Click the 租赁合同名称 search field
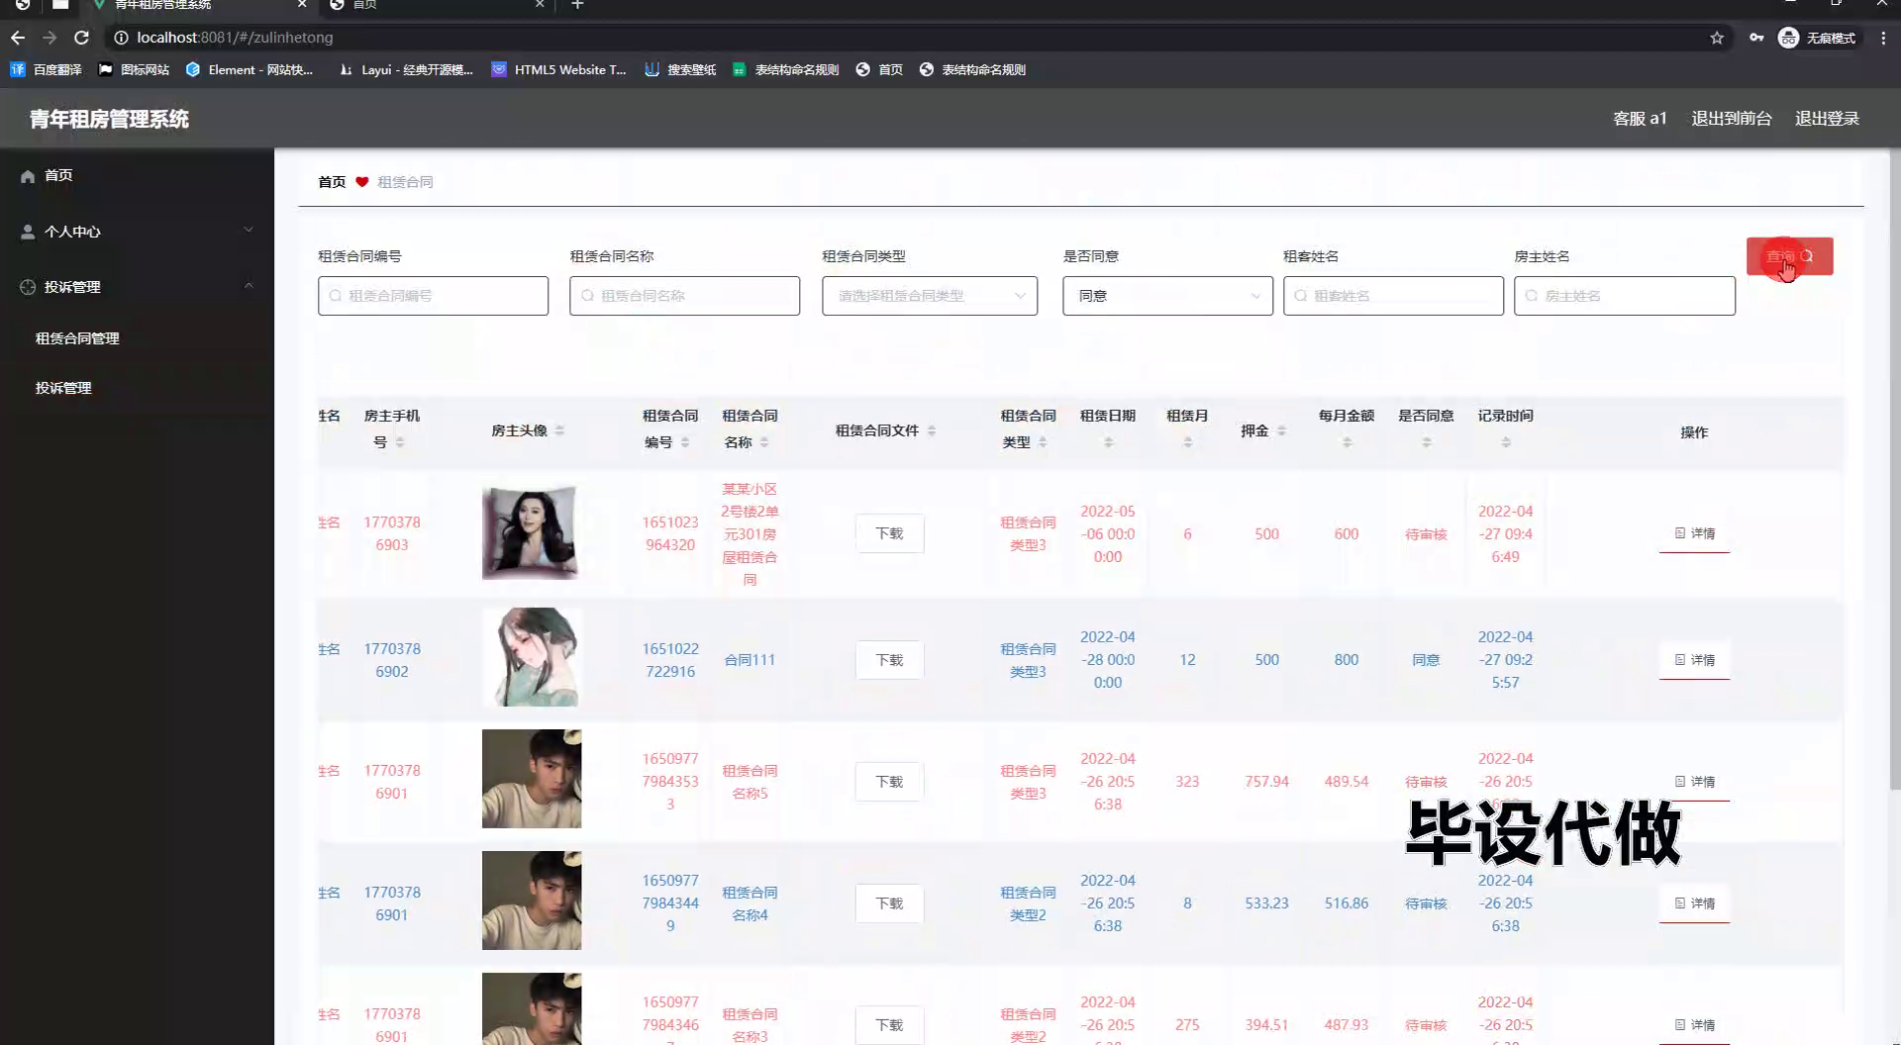The image size is (1901, 1045). (x=684, y=296)
